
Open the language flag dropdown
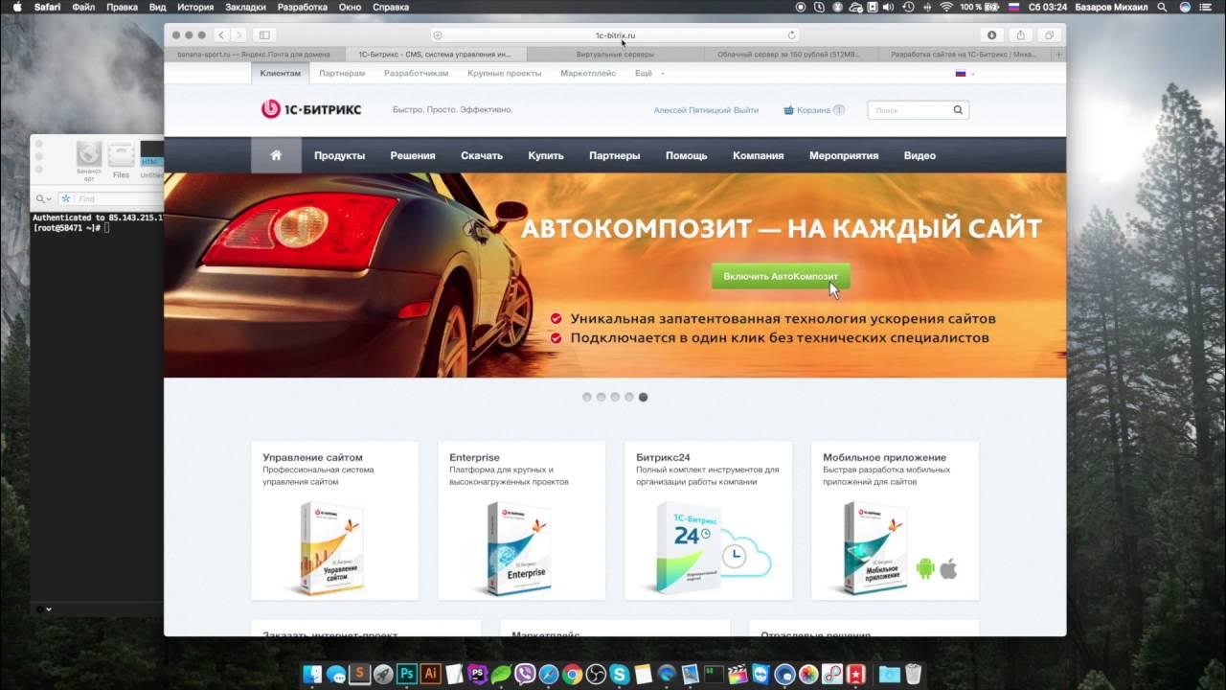[x=965, y=73]
